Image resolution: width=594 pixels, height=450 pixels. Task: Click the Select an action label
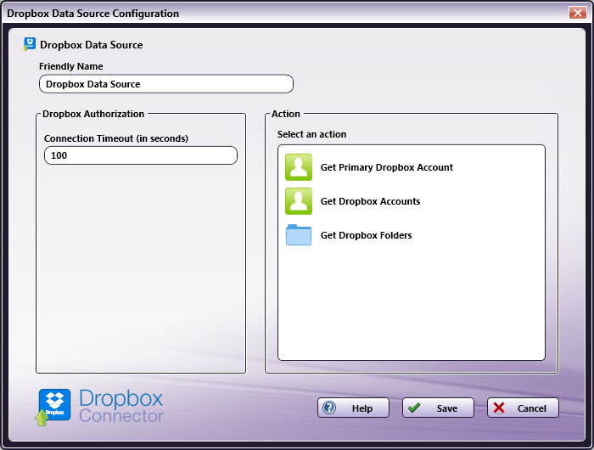tap(311, 134)
